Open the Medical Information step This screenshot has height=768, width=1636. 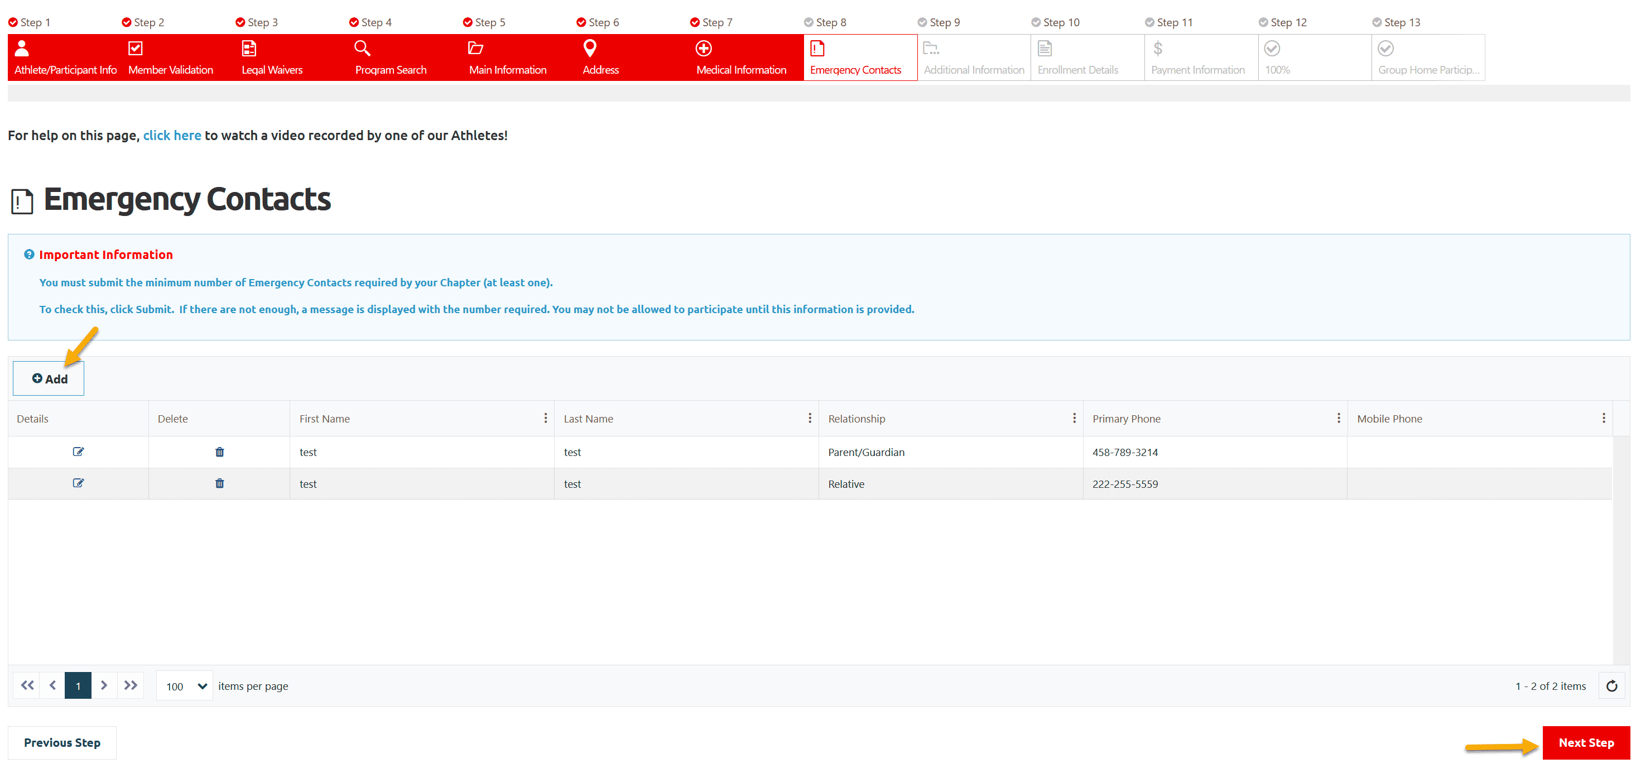pyautogui.click(x=746, y=57)
